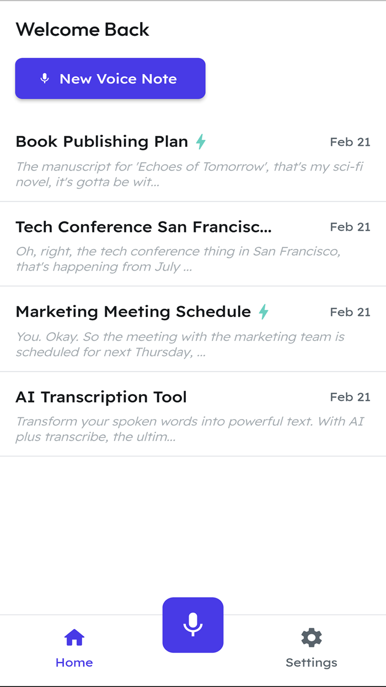Open Settings via the gear icon
386x687 pixels.
(312, 637)
